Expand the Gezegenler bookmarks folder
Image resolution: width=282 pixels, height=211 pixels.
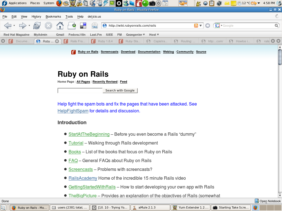[135, 35]
